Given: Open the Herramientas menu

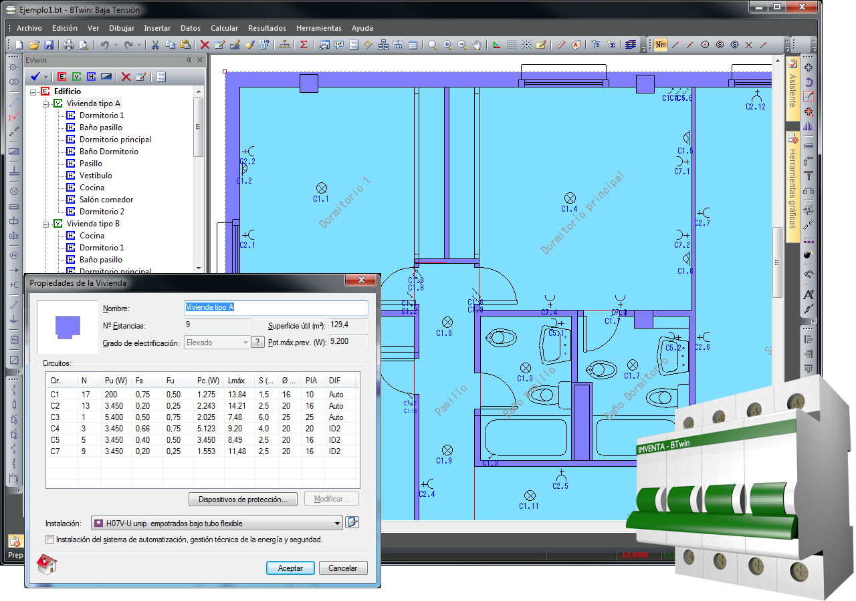Looking at the screenshot, I should point(318,28).
